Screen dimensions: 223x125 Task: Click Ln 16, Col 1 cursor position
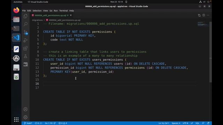[x=164, y=123]
